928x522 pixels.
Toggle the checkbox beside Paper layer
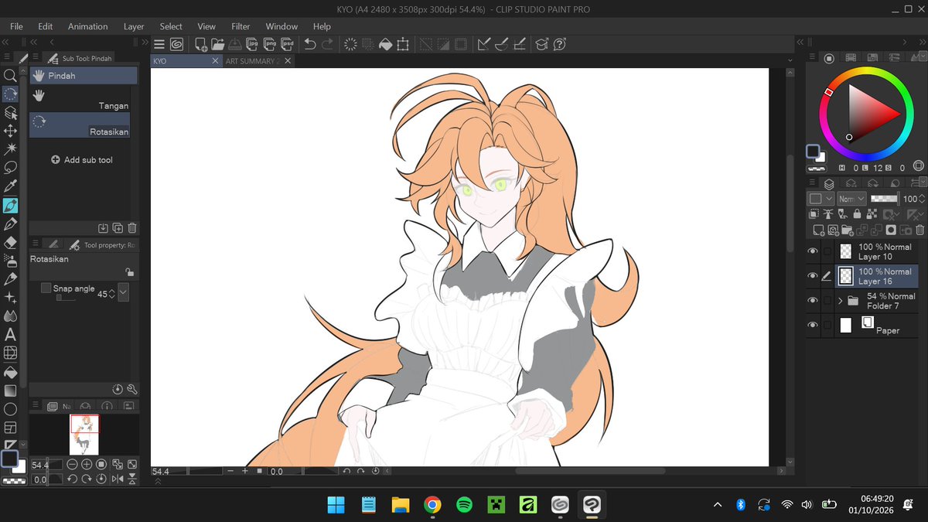827,326
